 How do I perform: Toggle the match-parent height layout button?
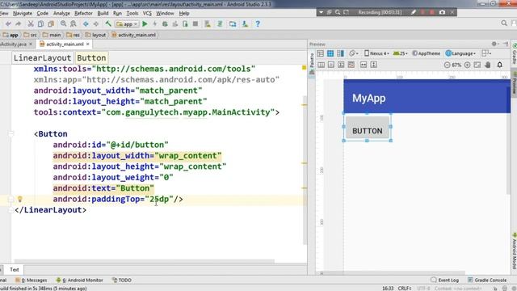tap(373, 65)
